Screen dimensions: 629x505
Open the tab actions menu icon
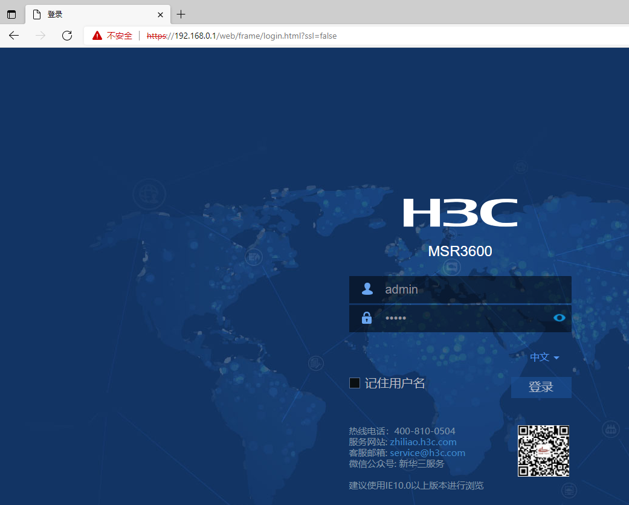[11, 15]
